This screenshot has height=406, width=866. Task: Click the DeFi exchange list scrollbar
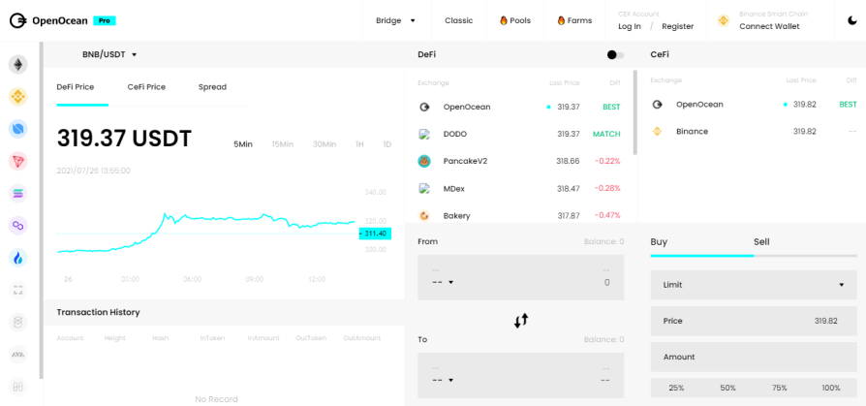[x=635, y=112]
